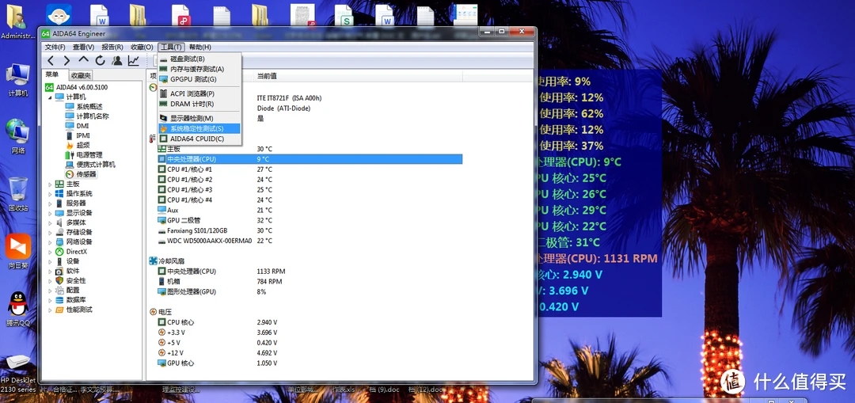Open the user report icon in toolbar
Viewport: 855px width, 403px height.
(x=116, y=60)
